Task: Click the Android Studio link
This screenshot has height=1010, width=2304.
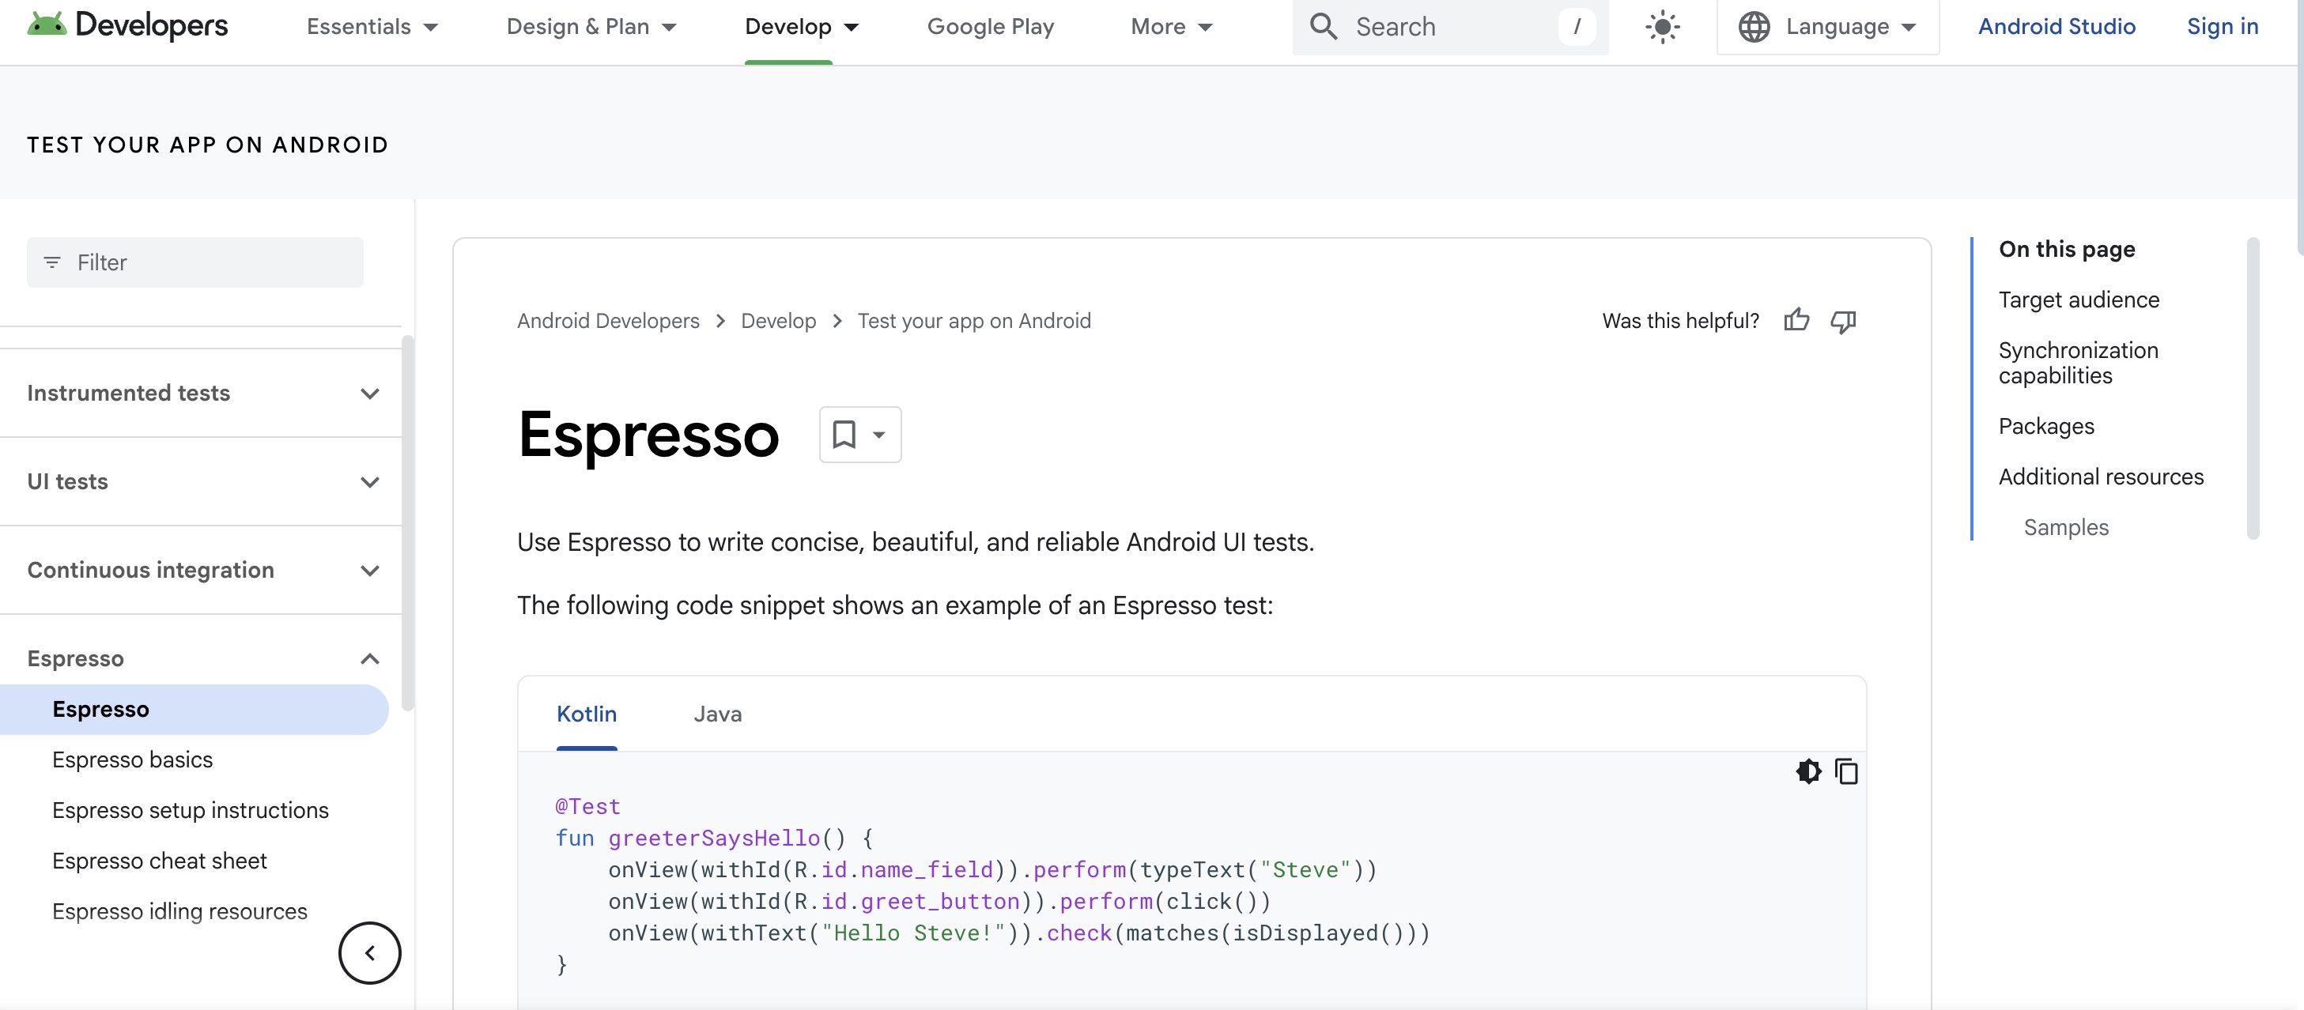Action: [2057, 27]
